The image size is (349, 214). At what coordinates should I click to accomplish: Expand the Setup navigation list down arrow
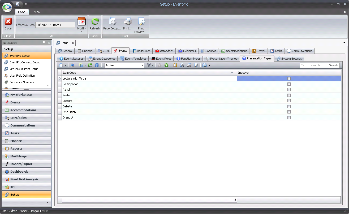(x=48, y=85)
